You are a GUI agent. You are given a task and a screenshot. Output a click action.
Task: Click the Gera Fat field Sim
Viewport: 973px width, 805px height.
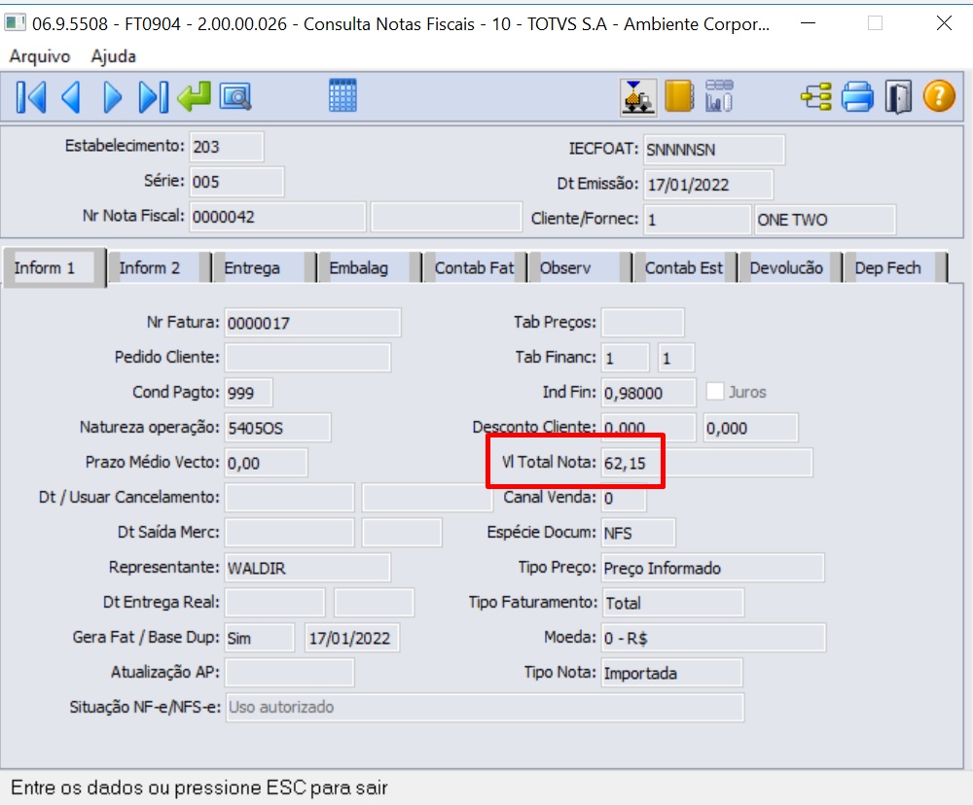coord(260,638)
